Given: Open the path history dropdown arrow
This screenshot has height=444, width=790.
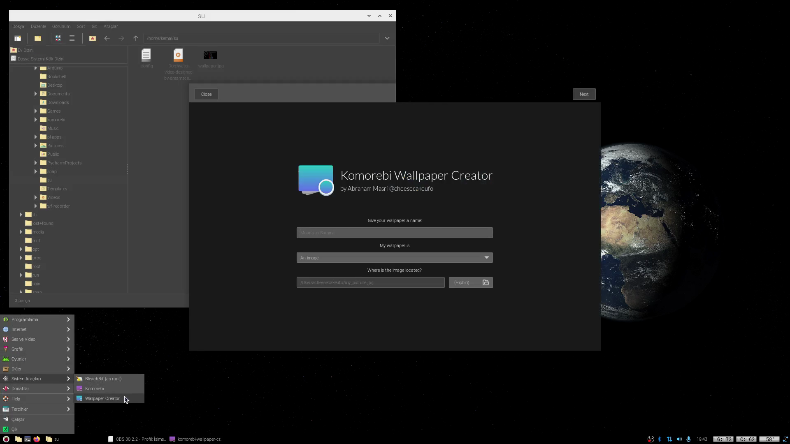Looking at the screenshot, I should click(x=387, y=38).
